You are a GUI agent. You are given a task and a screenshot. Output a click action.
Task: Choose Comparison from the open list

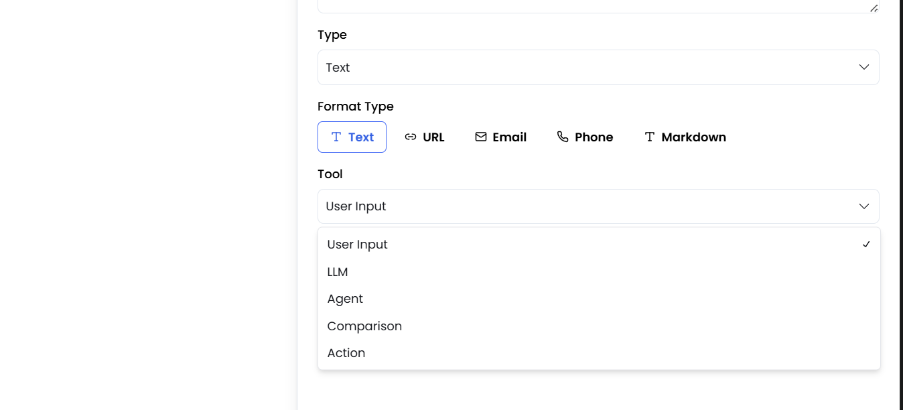pyautogui.click(x=364, y=326)
